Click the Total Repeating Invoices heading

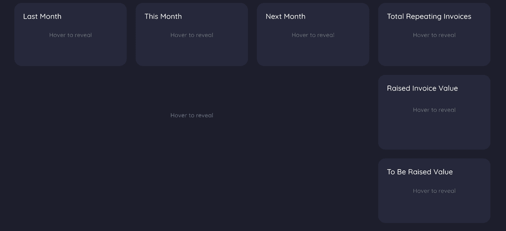[x=429, y=16]
